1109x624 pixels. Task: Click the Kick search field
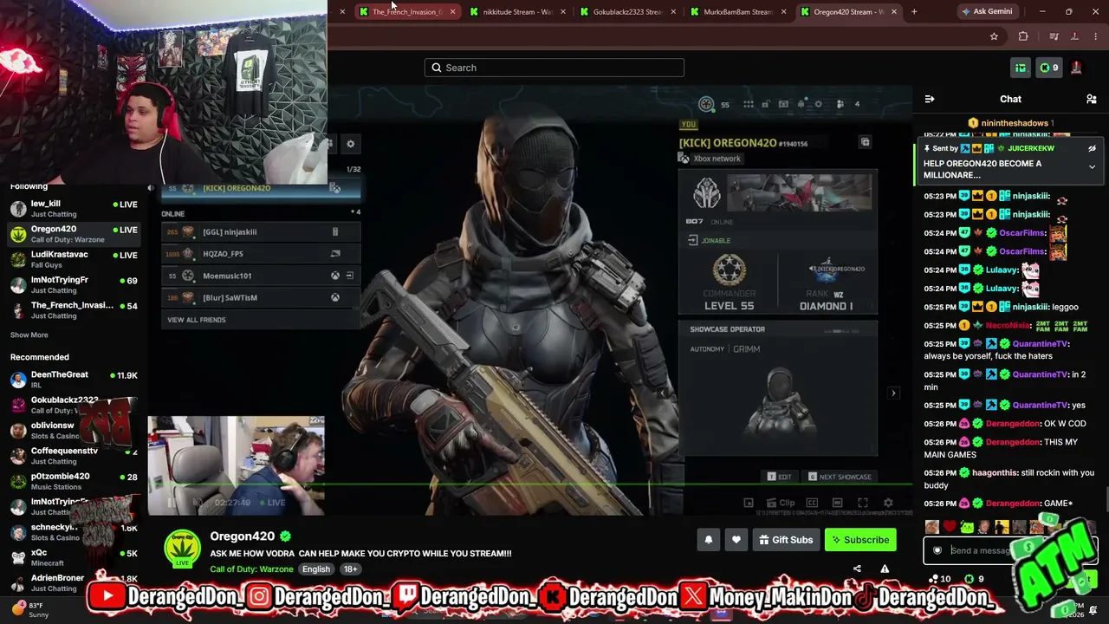click(x=554, y=68)
